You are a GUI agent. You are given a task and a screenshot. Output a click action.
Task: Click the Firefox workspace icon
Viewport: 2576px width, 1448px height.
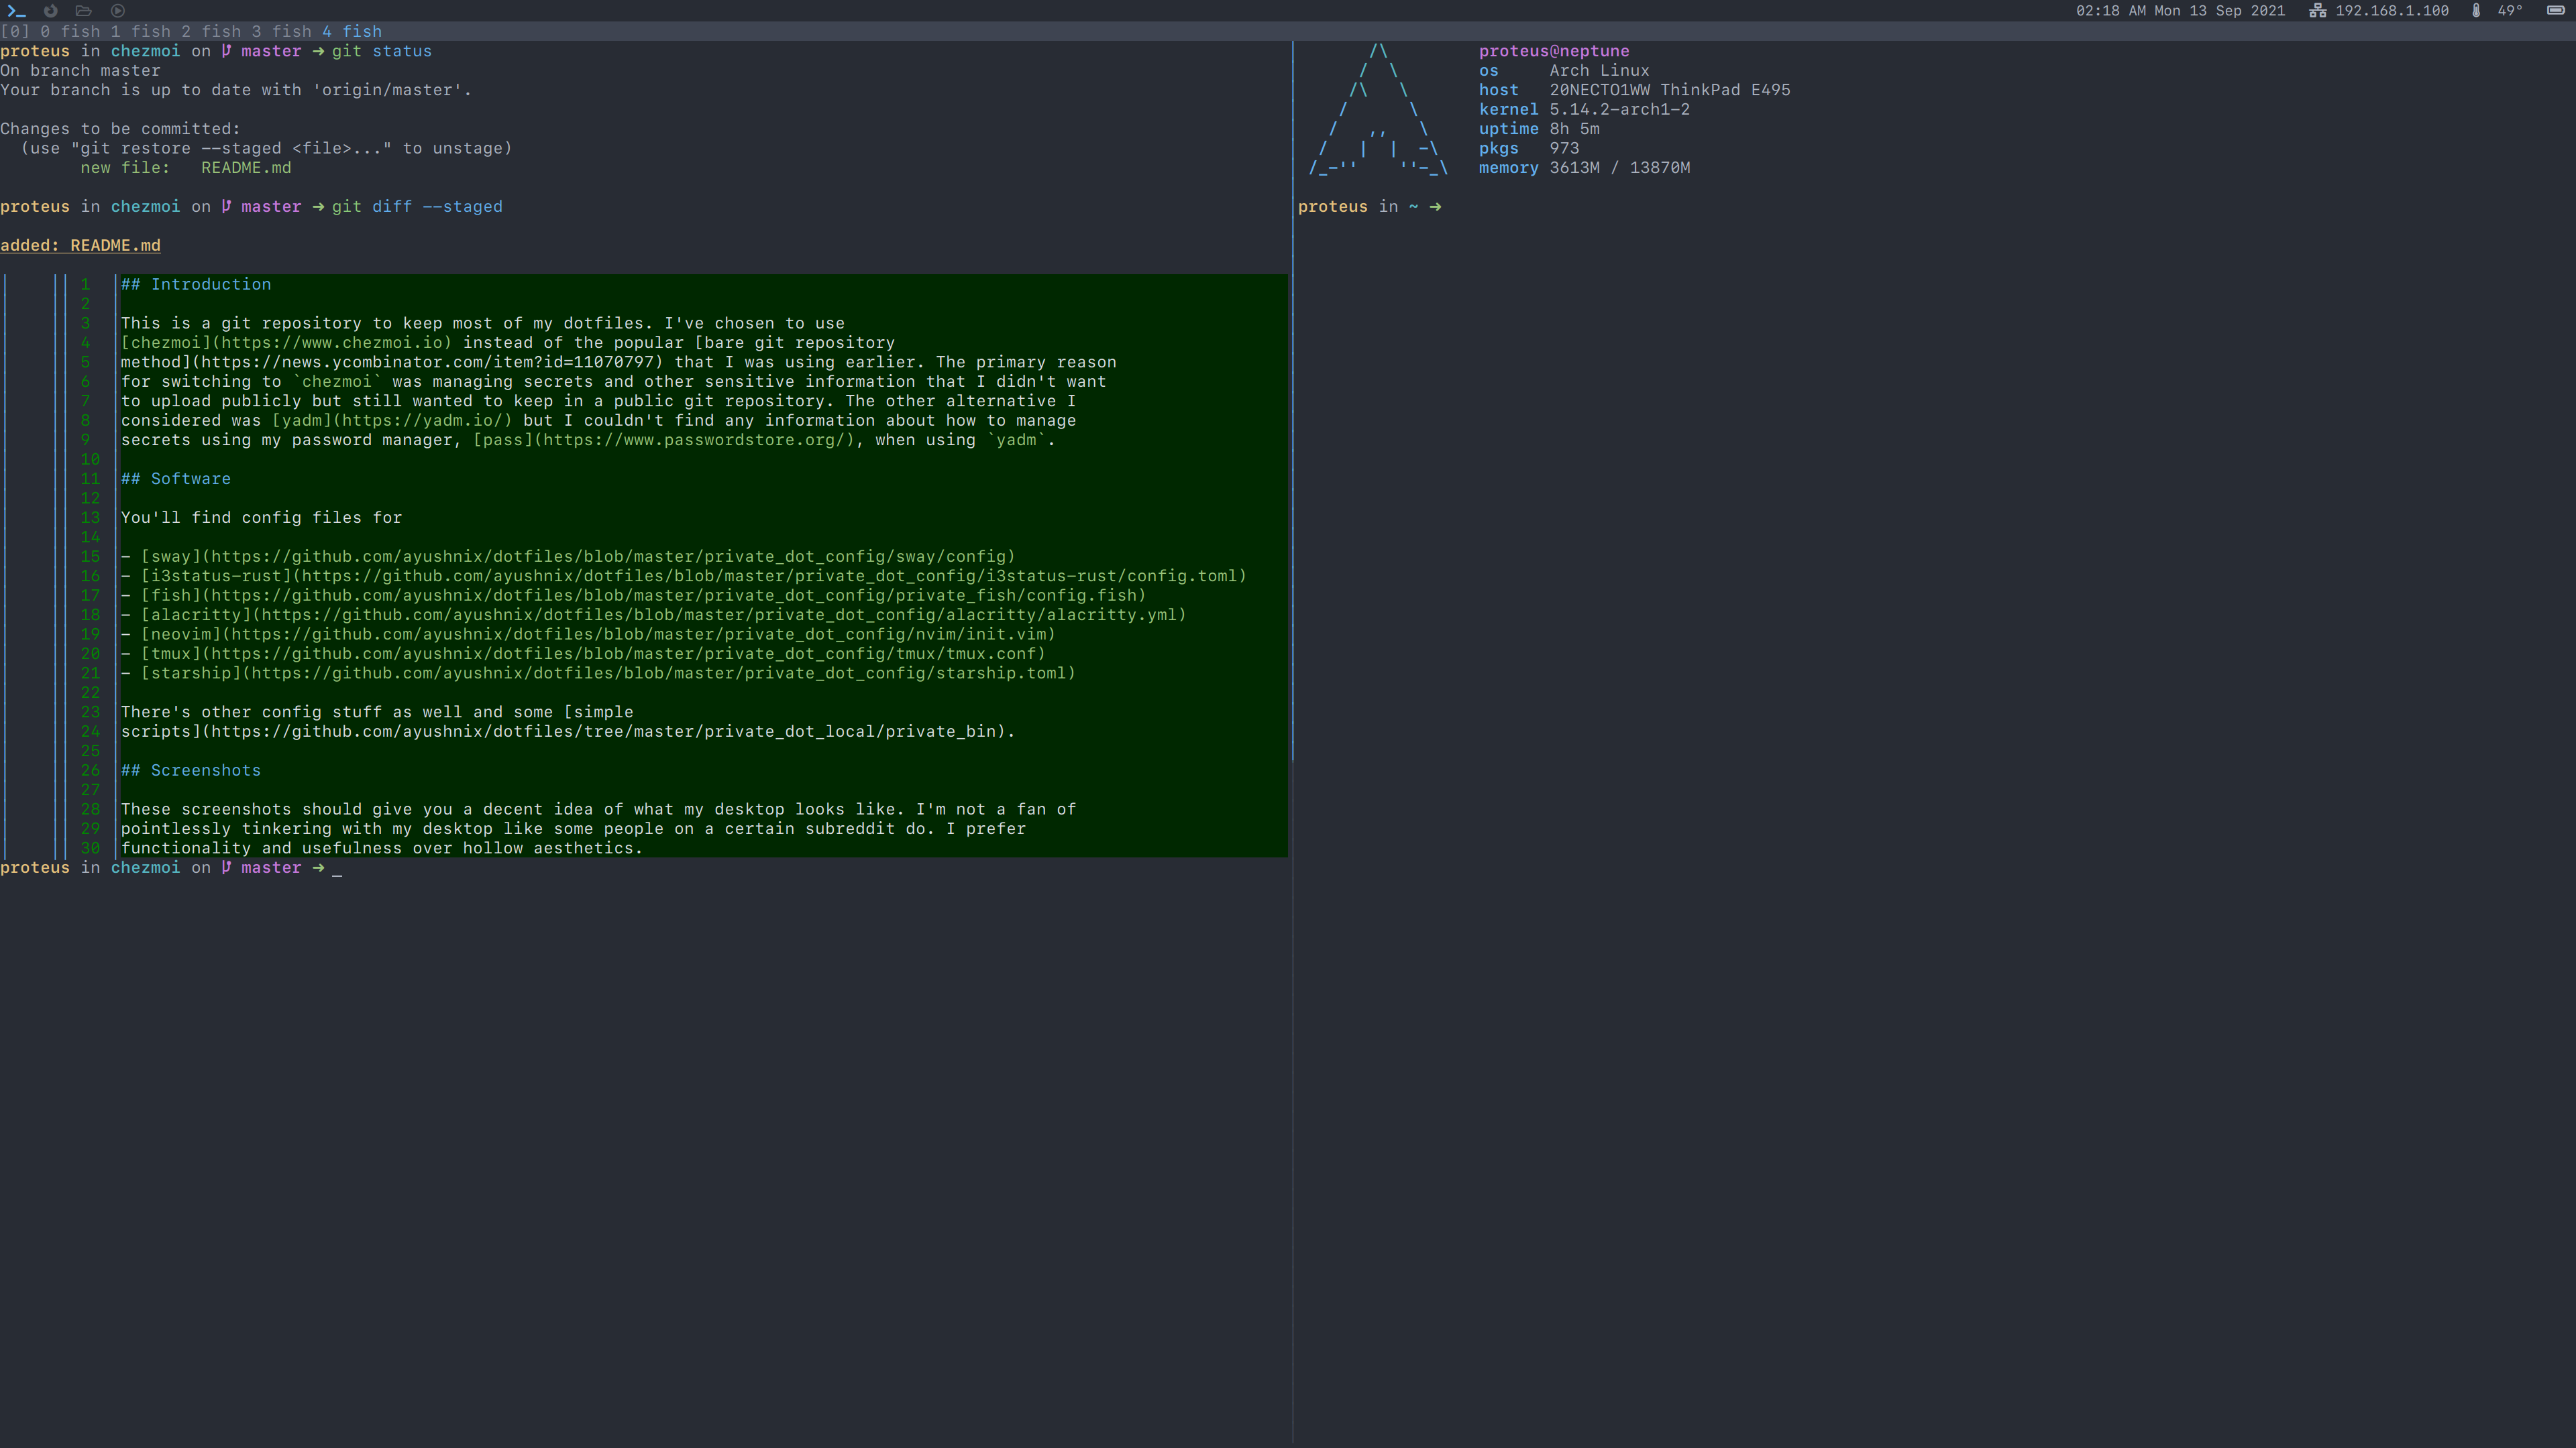click(50, 11)
